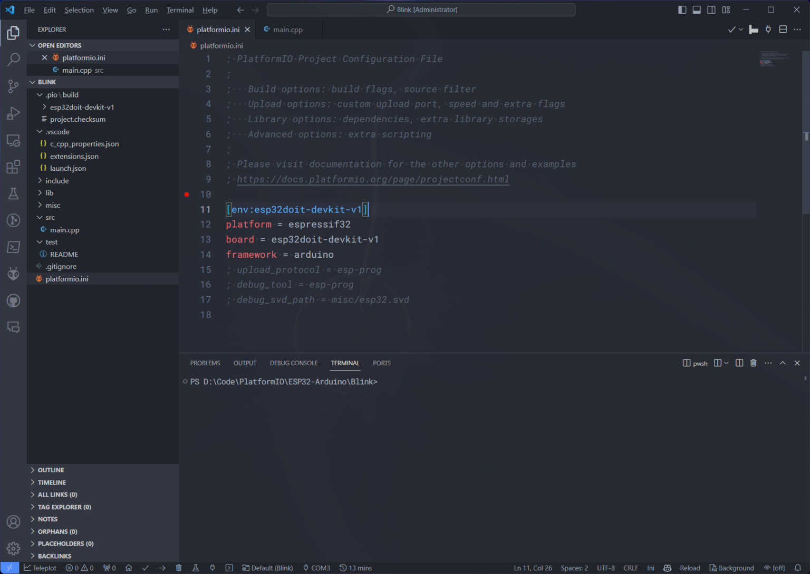Click the PlatformIO Build checkmark in the status bar
The height and width of the screenshot is (574, 810).
(146, 568)
